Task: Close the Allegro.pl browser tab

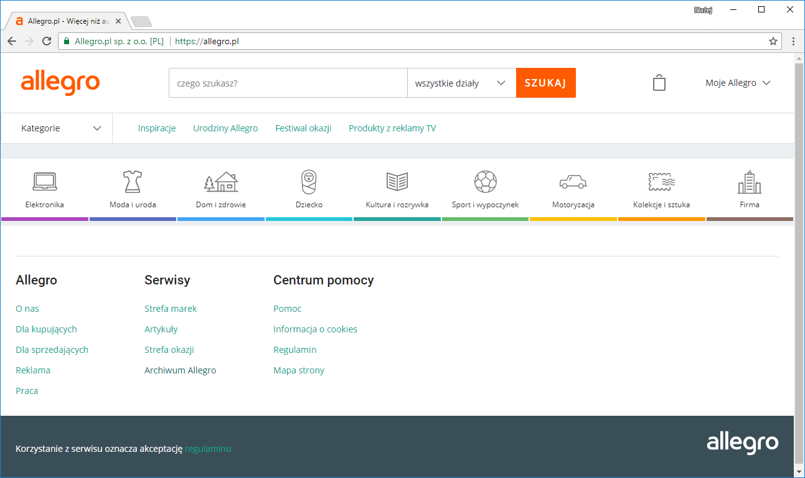Action: (118, 21)
